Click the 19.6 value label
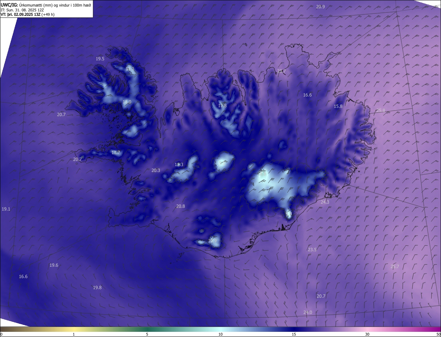 54,265
